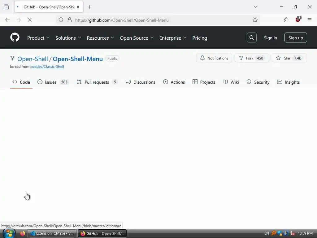Switch to the Pull requests tab
The image size is (317, 238).
[x=97, y=82]
